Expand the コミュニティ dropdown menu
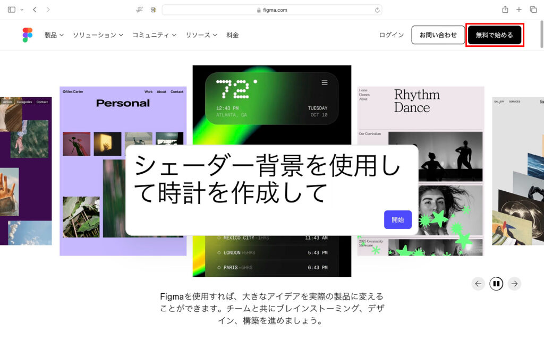This screenshot has width=544, height=340. (154, 35)
